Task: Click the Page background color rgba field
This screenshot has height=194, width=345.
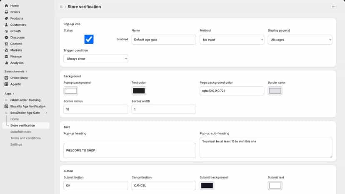Action: (x=232, y=91)
